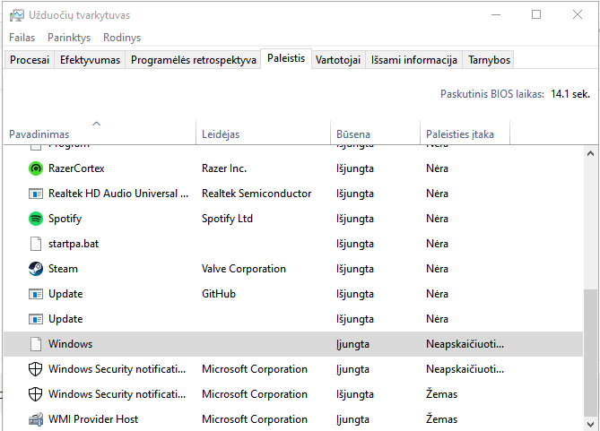Maximize the Užduočių tvarkytuvas window
The image size is (600, 431).
tap(536, 15)
